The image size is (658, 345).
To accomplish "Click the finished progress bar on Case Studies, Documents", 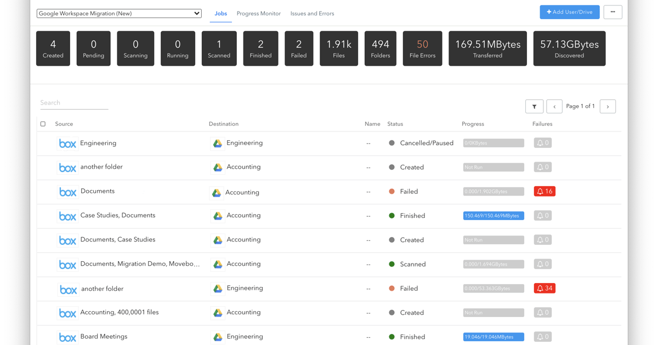I will [493, 215].
